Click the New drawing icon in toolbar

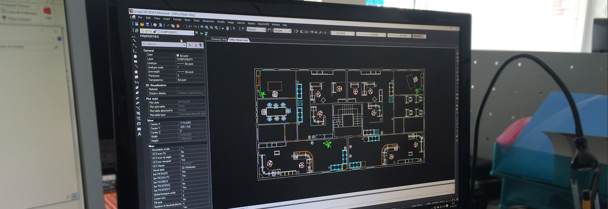pyautogui.click(x=137, y=24)
